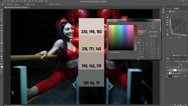This screenshot has width=188, height=106.
Task: Select the Eraser tool
Action: point(1,36)
